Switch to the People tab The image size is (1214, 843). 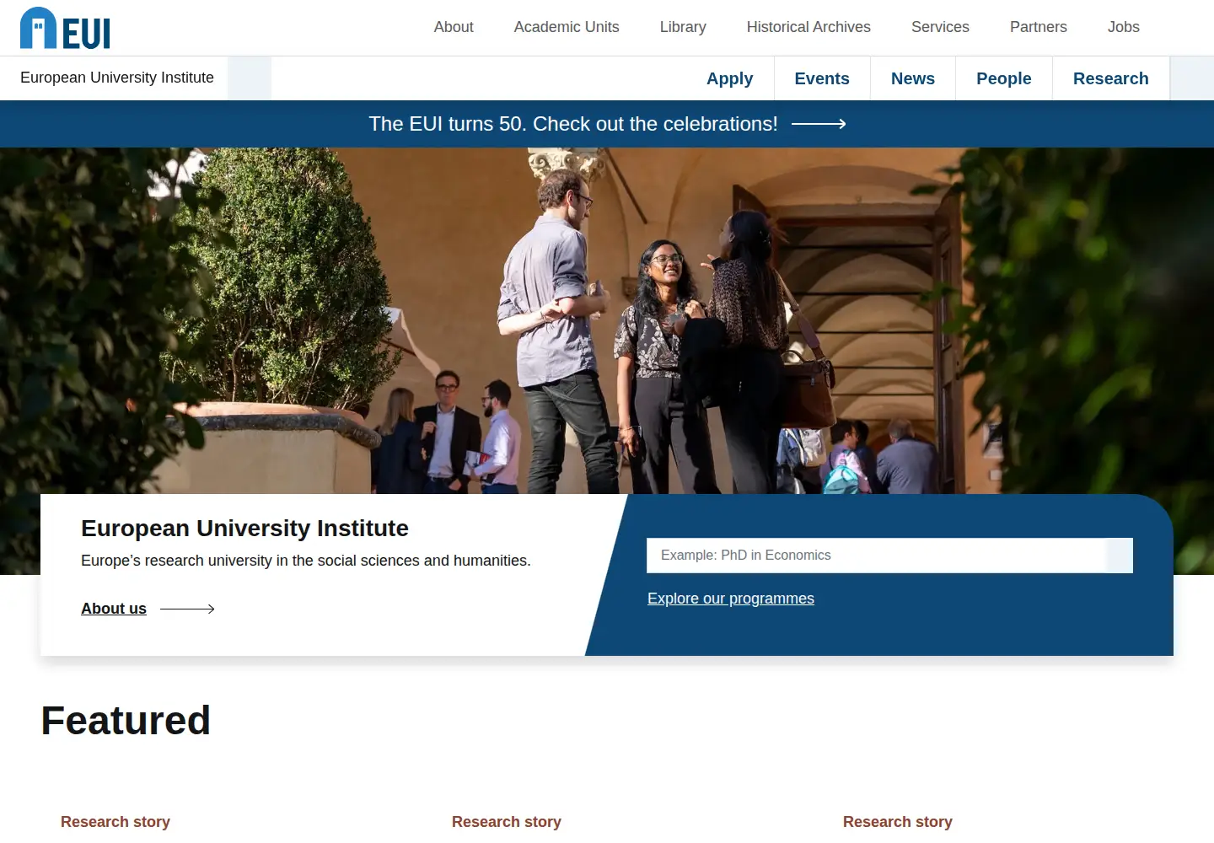(1004, 78)
